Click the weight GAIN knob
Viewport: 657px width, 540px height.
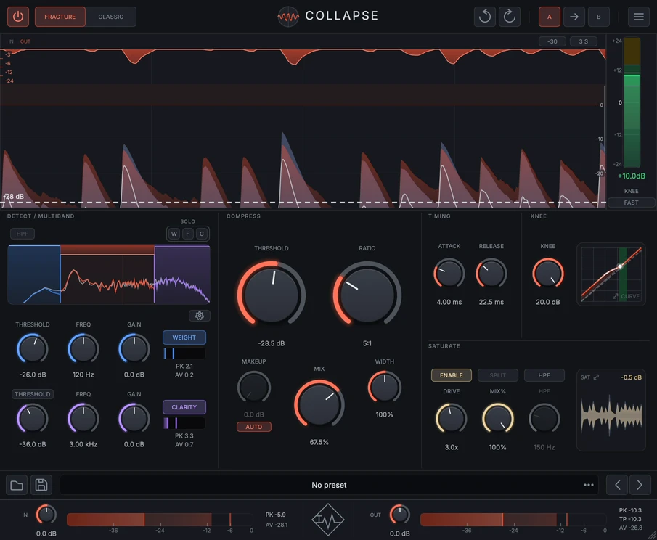point(134,349)
